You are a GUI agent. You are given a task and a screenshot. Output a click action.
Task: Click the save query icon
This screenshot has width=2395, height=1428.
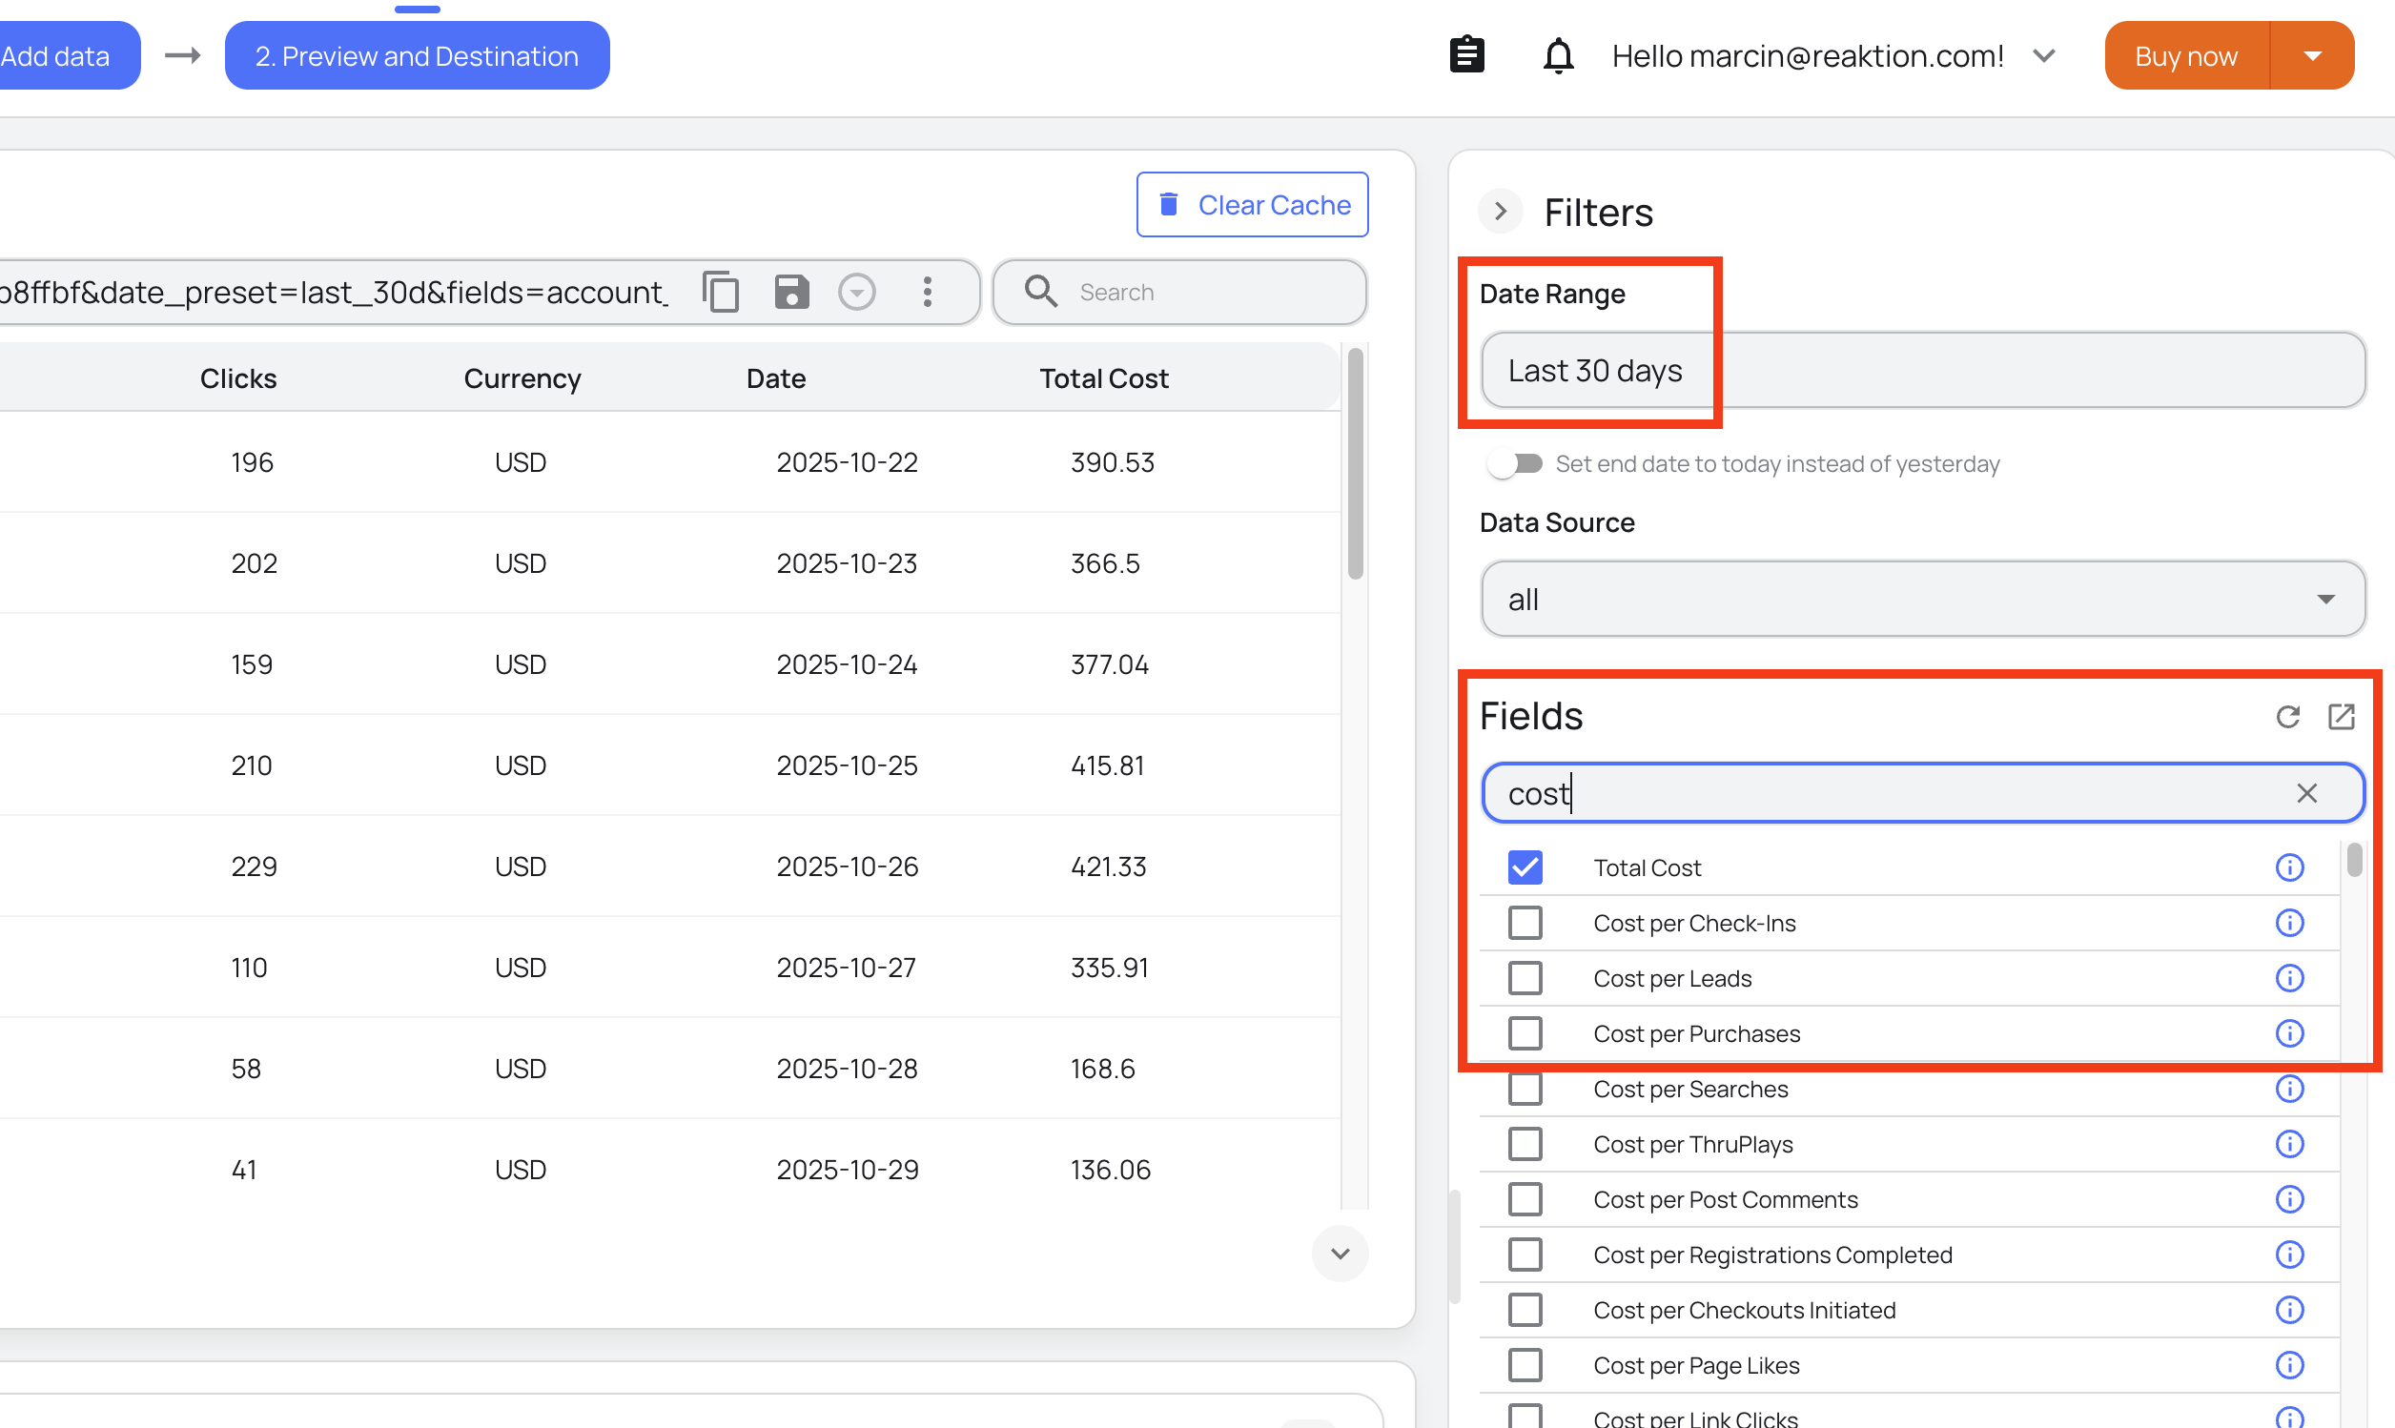coord(791,292)
